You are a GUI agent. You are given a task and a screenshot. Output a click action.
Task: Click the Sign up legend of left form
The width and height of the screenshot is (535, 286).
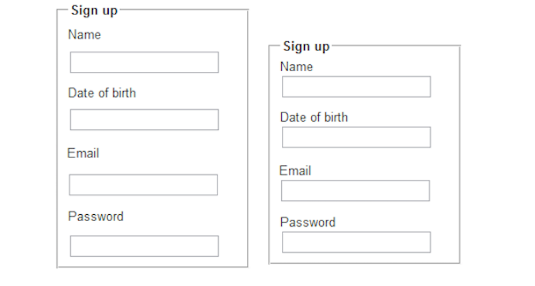click(94, 11)
